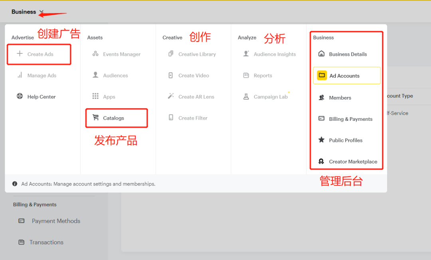
Task: Click the Catalogs shopping cart icon
Action: [95, 118]
